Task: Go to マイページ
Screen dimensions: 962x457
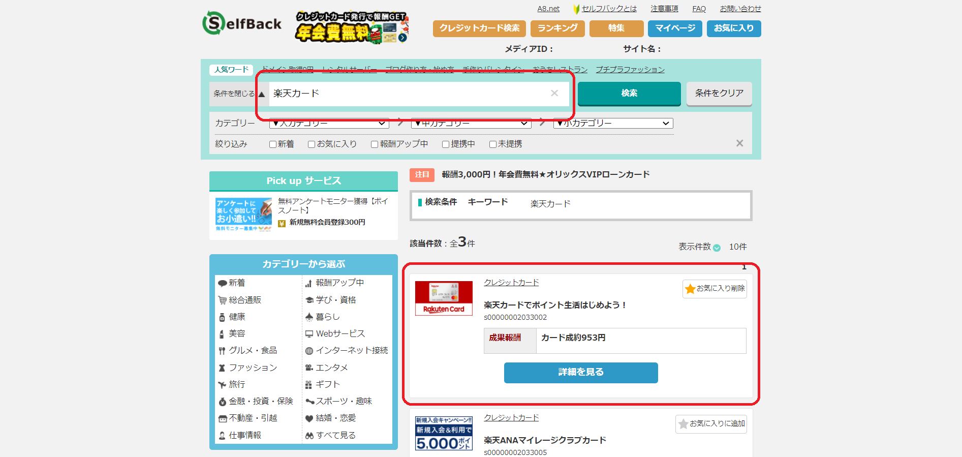Action: point(675,28)
